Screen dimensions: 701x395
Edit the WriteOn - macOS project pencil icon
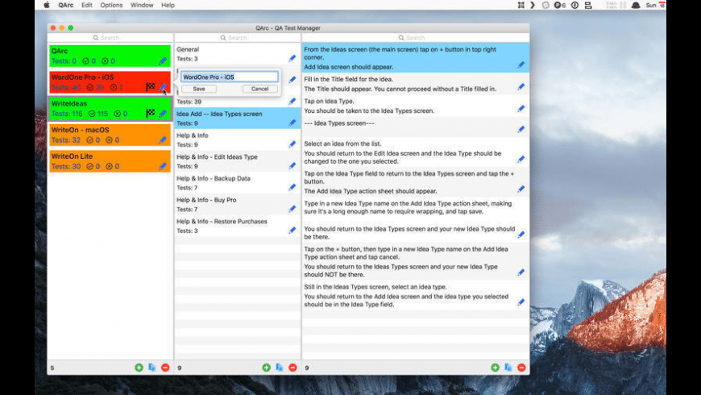tap(162, 140)
